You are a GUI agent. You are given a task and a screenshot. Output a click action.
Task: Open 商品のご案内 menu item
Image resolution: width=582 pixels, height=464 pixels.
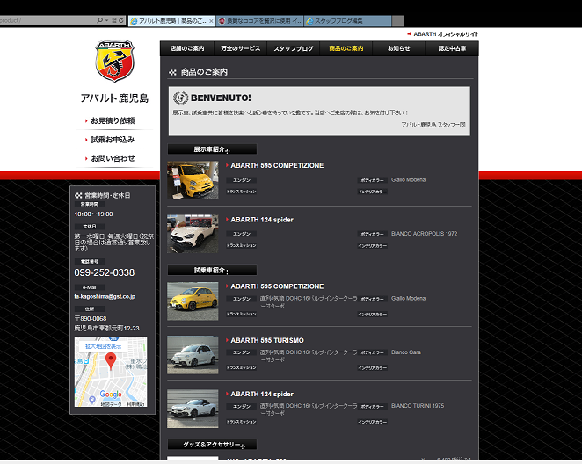pos(346,48)
